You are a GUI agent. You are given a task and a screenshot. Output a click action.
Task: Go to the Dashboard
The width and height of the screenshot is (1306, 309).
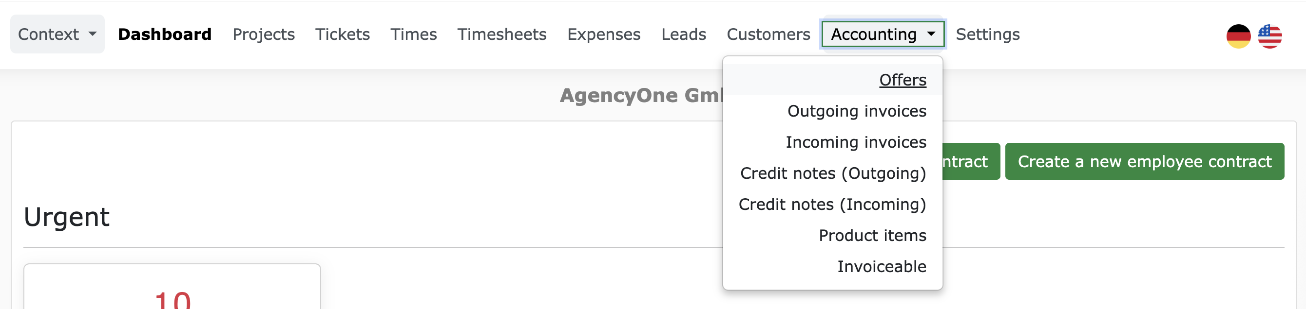click(x=165, y=34)
